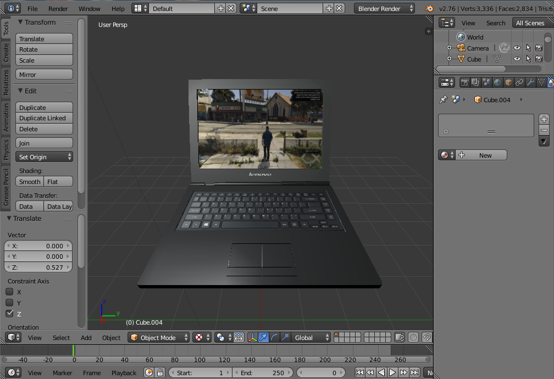Hide the Camera with its eye icon
The height and width of the screenshot is (379, 554).
click(x=517, y=48)
